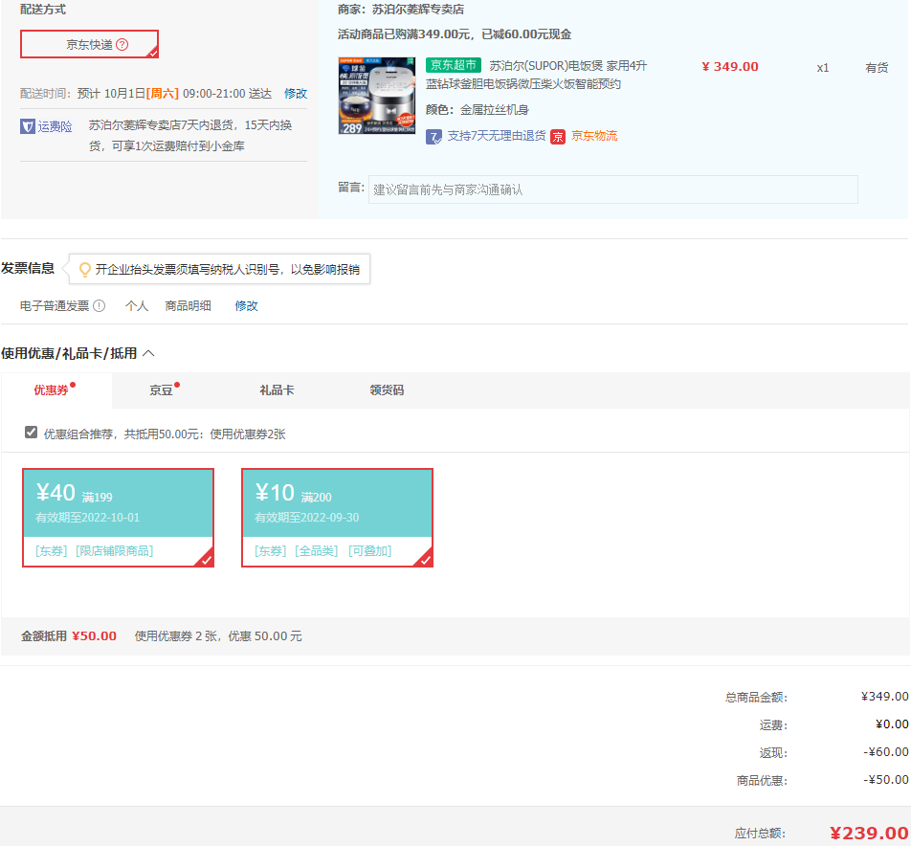Viewport: 911px width, 846px height.
Task: Click the ¥349.00 product price
Action: point(730,67)
